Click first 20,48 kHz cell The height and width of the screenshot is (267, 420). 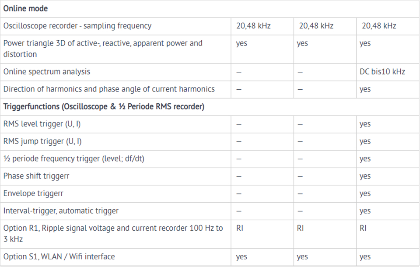pos(253,26)
